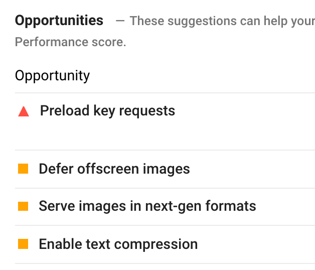Click orange square beside Serve images in next-gen formats

(x=23, y=206)
